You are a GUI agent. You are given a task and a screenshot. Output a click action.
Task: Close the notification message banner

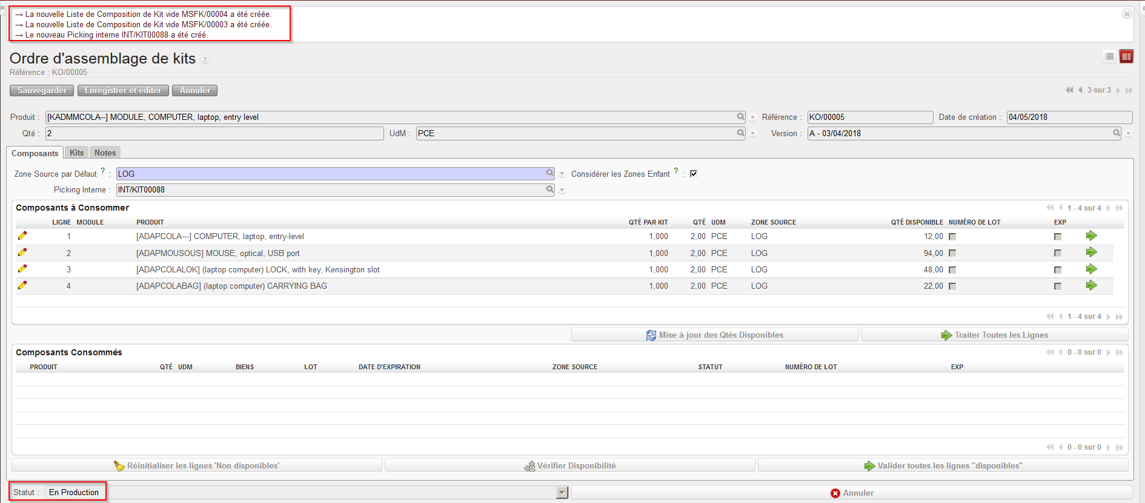click(x=1126, y=13)
